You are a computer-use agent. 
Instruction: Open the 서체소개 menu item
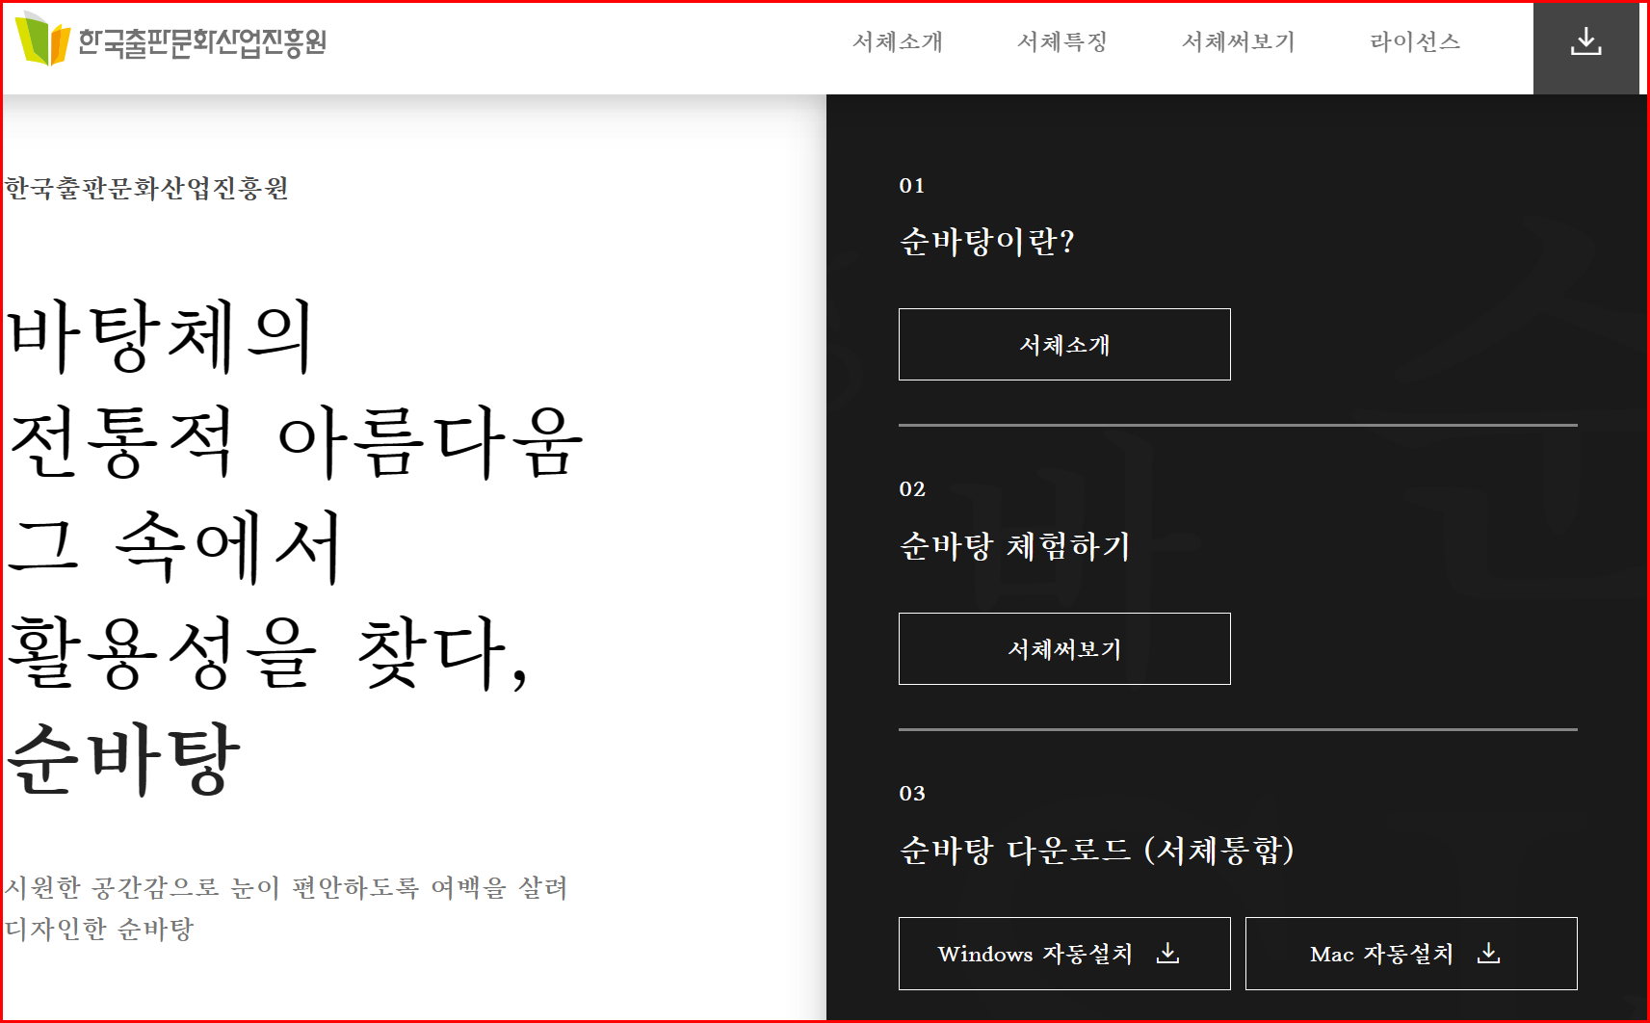tap(898, 41)
